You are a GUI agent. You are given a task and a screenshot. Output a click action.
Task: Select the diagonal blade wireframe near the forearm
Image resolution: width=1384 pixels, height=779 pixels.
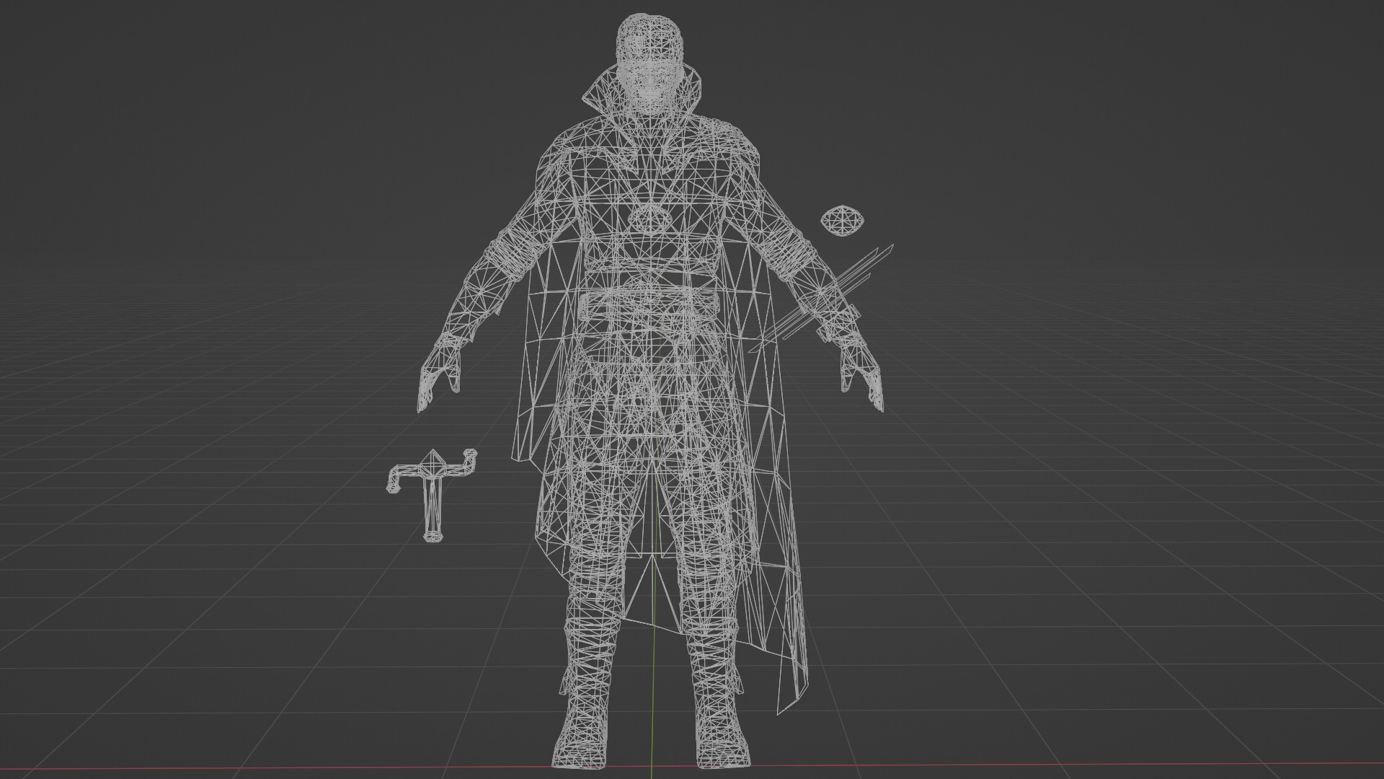point(822,299)
